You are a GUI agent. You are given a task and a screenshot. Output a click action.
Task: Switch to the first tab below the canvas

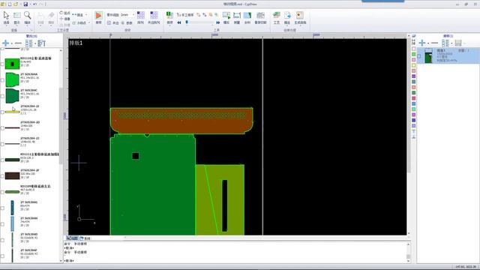coord(72,238)
